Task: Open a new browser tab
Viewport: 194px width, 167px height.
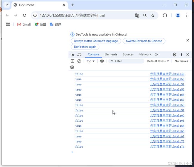Action: point(73,5)
